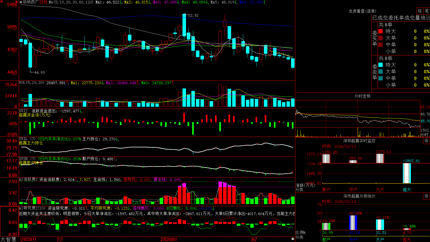Viewport: 430px width, 242px height.
Task: Click the 中户 bar labeled 366.64
Action: [353, 162]
